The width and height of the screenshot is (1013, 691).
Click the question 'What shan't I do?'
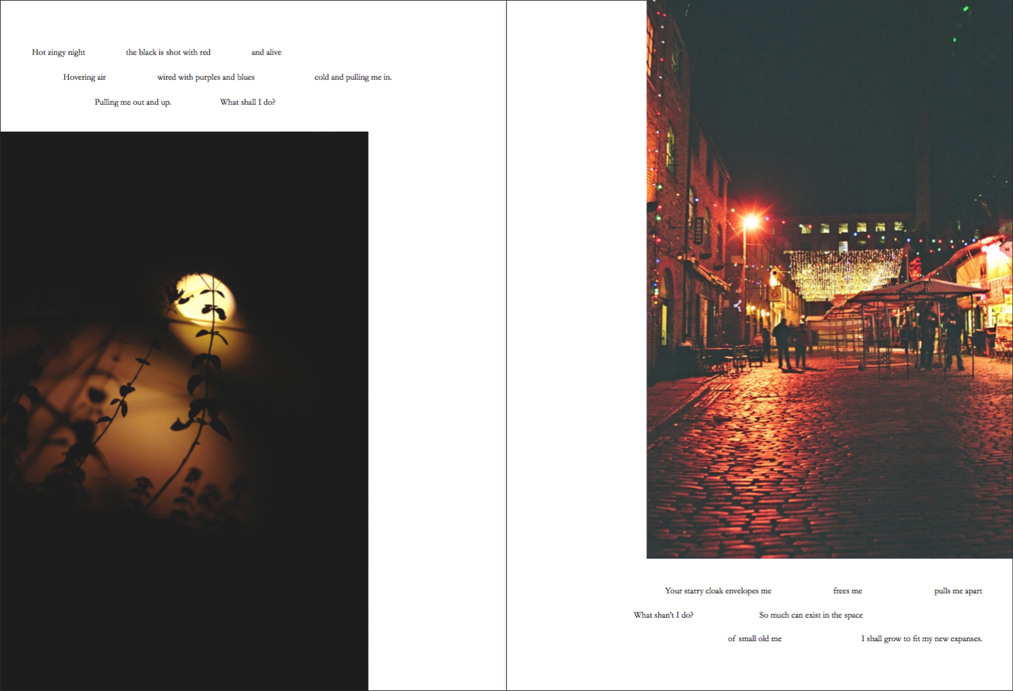[x=664, y=615]
